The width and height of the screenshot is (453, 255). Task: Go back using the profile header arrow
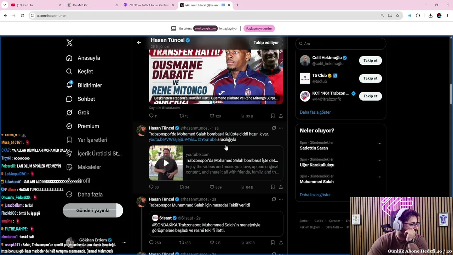point(139,42)
